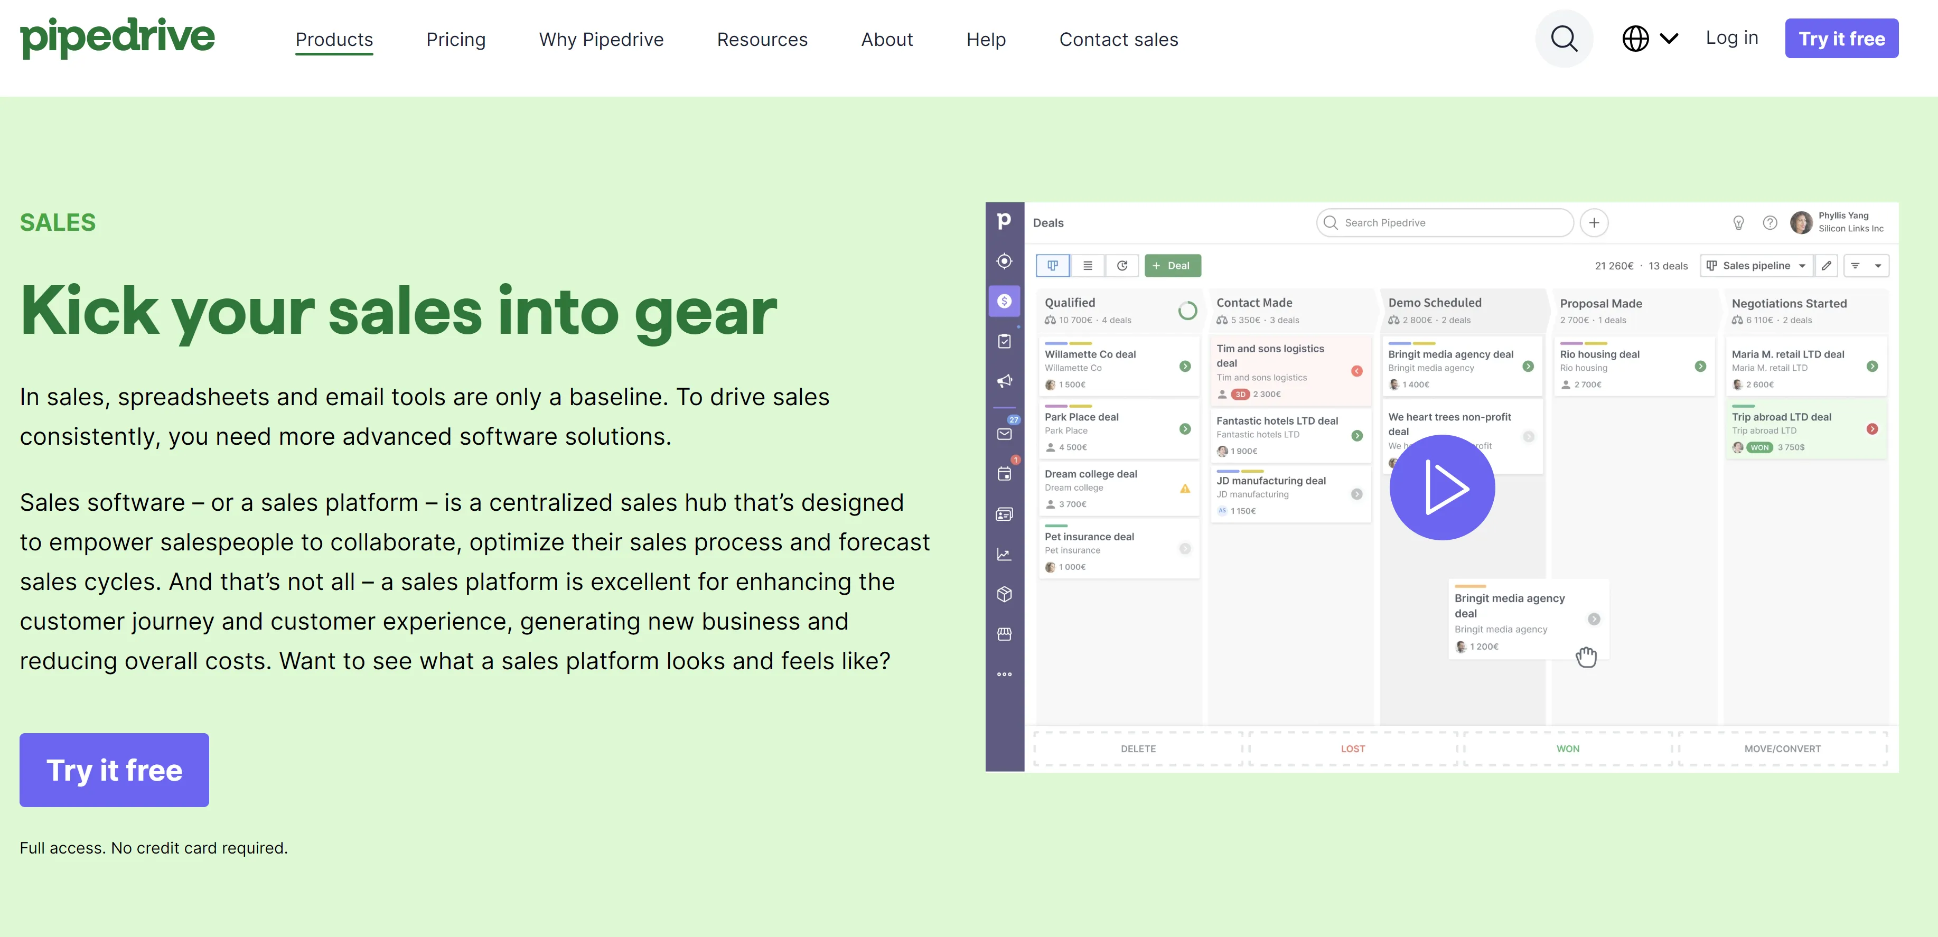Switch to pipeline kanban view
The image size is (1938, 937).
(1053, 266)
